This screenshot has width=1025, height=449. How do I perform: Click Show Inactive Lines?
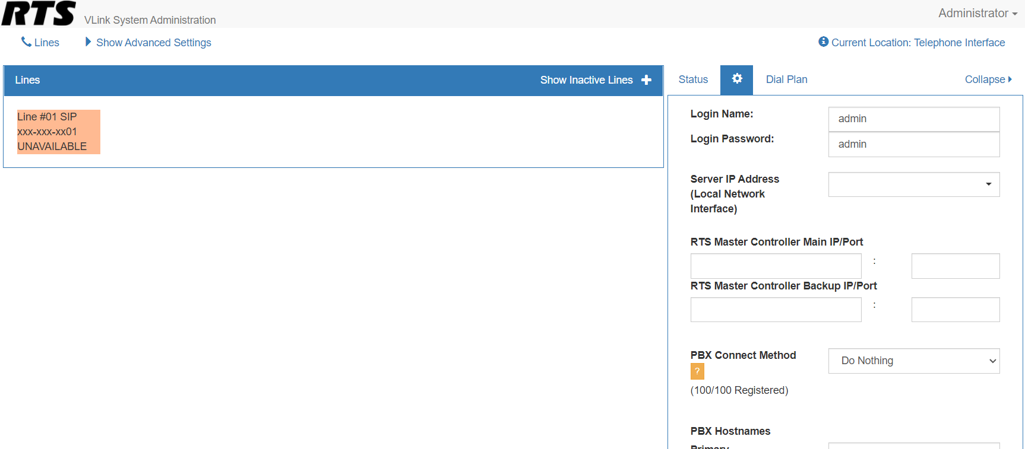[586, 80]
